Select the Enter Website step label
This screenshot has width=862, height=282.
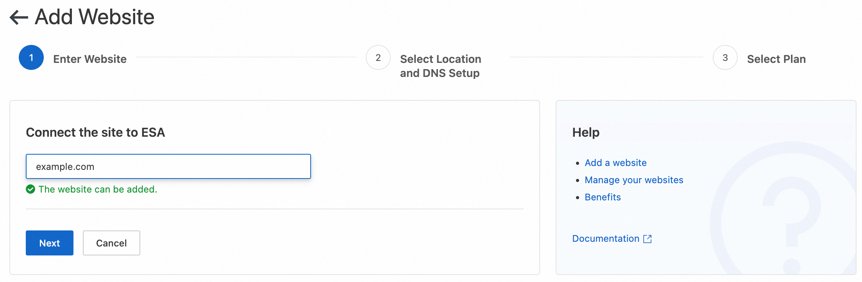coord(90,59)
